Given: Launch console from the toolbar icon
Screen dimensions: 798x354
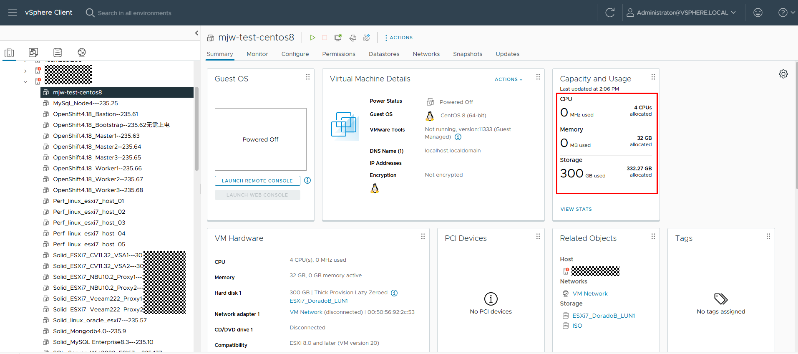Looking at the screenshot, I should click(x=338, y=38).
